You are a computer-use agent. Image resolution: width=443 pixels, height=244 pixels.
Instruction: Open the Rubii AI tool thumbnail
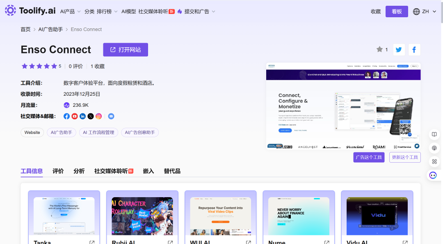click(x=142, y=216)
